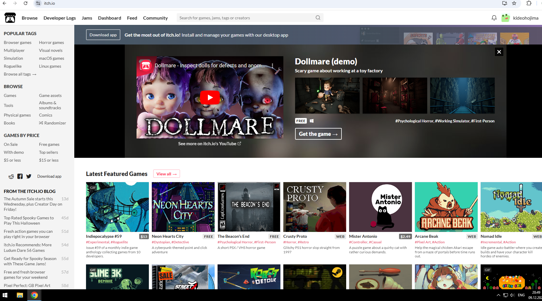Go forward using browser forward arrow
Screen dimensions: 542x301
click(x=15, y=3)
